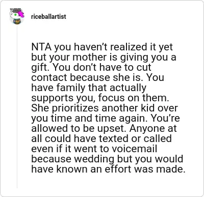Click the line 'because wedding but you would'
Image resolution: width=204 pixels, height=197 pixels.
tap(107, 159)
